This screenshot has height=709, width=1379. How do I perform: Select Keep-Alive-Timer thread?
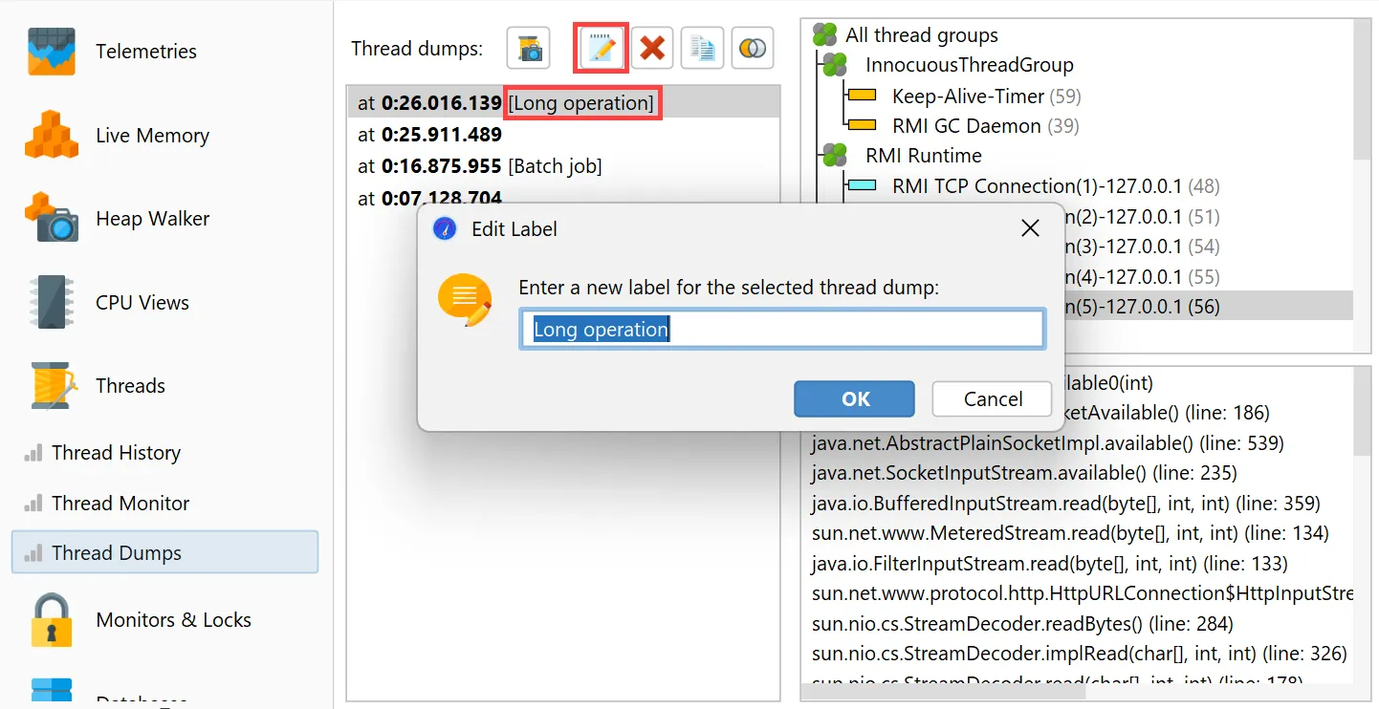pyautogui.click(x=986, y=96)
